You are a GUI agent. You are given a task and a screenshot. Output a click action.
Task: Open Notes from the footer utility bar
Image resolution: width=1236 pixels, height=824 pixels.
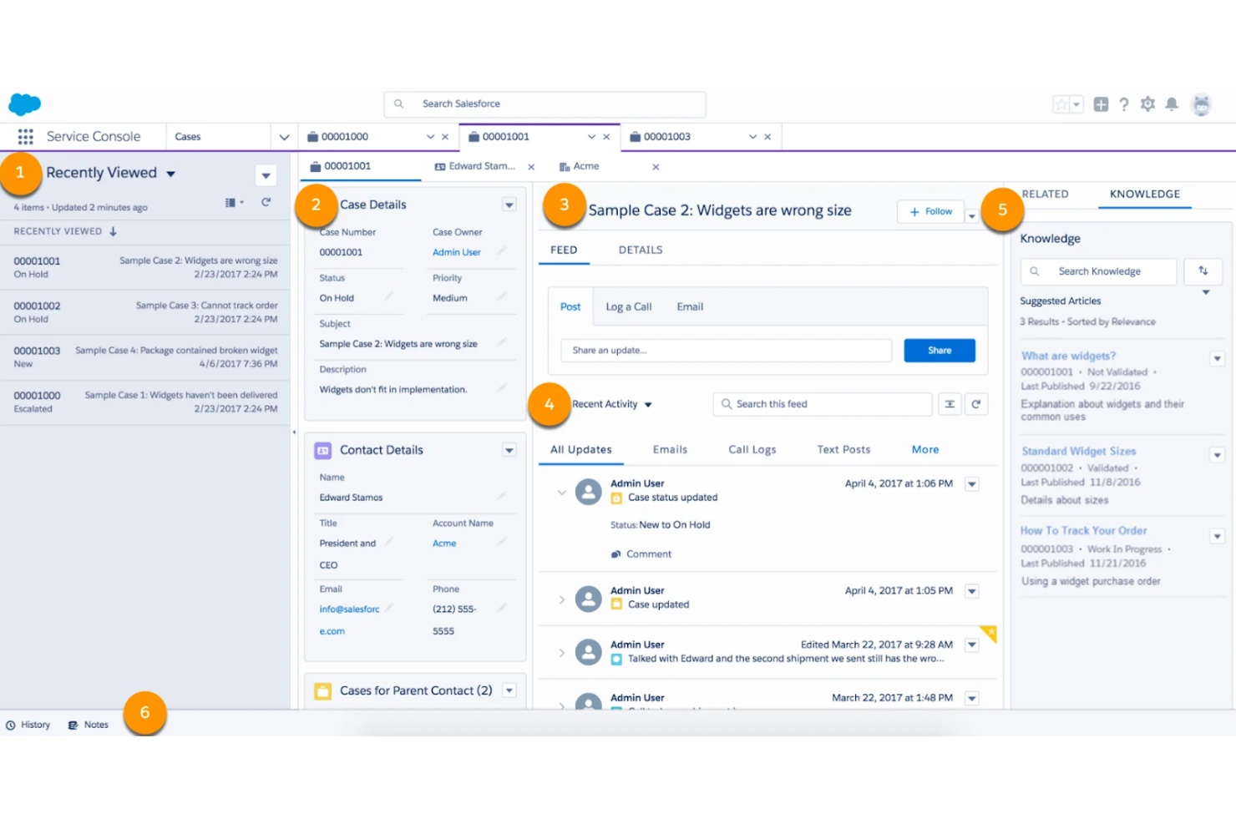click(x=88, y=724)
